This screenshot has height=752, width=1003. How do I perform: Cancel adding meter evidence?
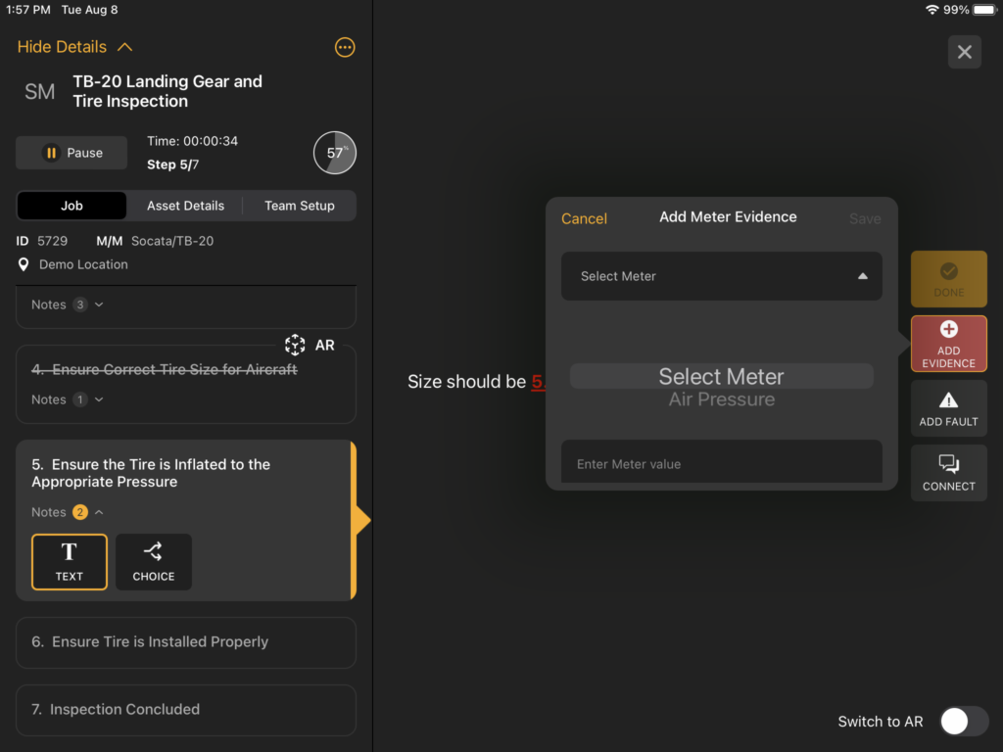click(584, 218)
